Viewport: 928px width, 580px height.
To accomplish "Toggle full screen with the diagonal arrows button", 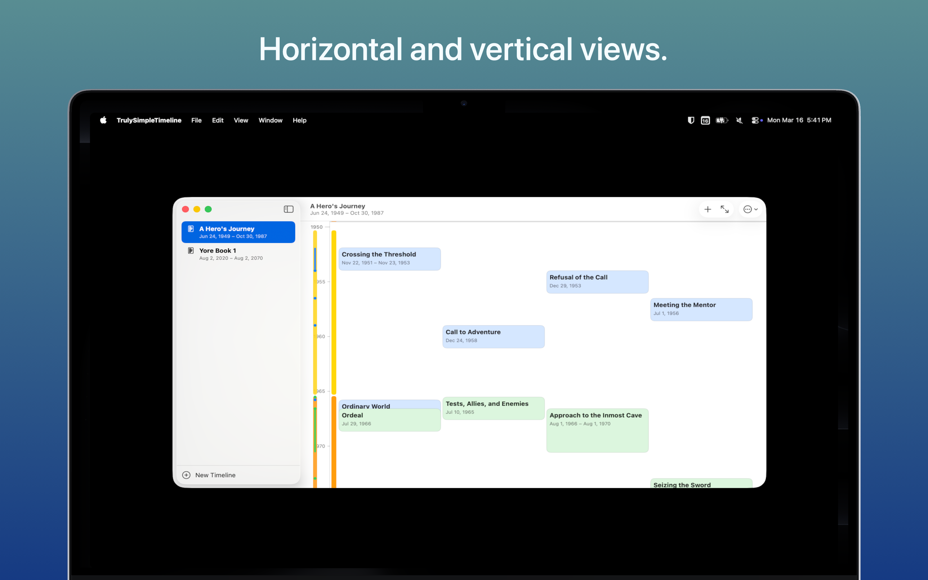I will pos(725,209).
